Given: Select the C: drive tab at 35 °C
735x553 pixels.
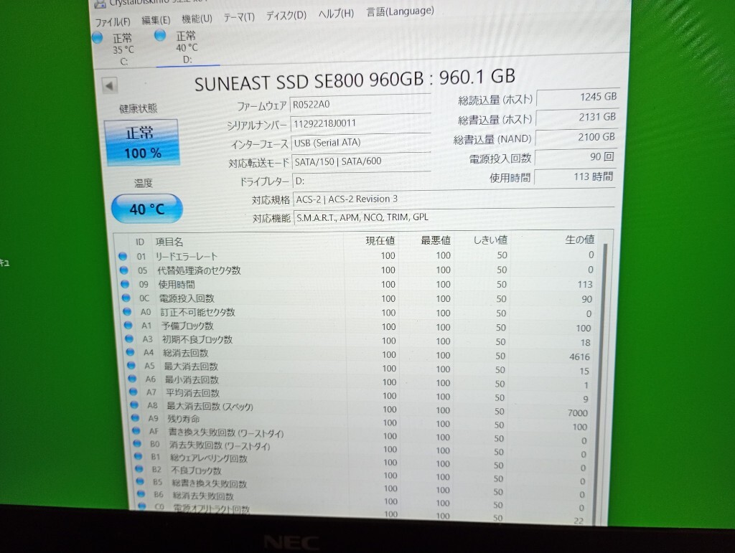Looking at the screenshot, I should [123, 49].
